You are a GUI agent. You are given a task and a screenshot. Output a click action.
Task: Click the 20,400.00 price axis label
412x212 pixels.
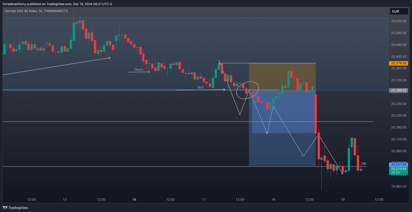tap(399, 57)
